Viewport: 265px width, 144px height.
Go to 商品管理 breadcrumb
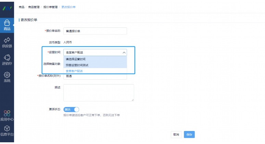tap(34, 7)
